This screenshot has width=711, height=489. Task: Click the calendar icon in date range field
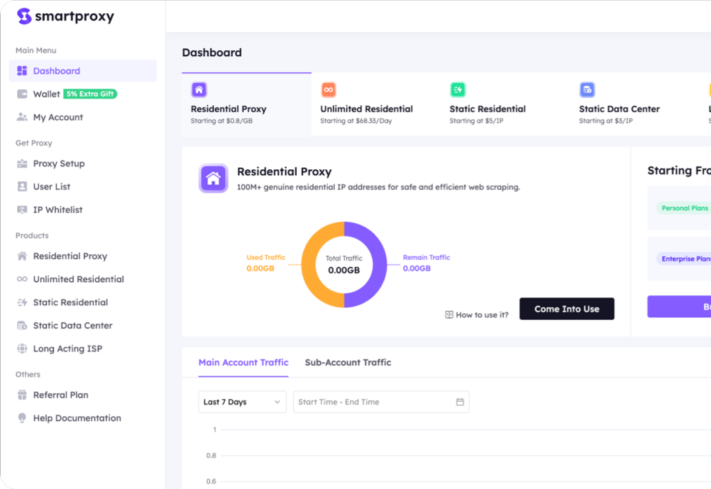(x=460, y=402)
